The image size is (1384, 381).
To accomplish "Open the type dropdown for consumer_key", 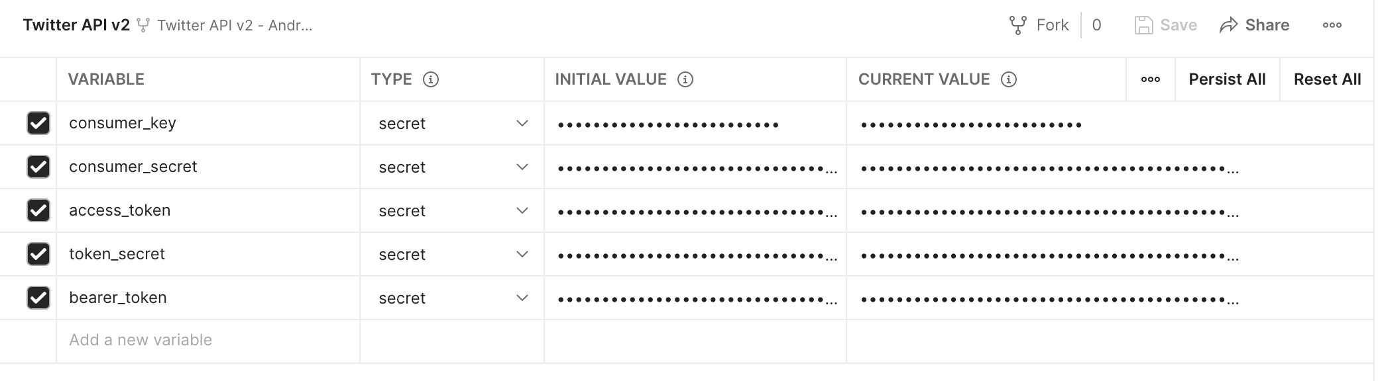I will (522, 123).
